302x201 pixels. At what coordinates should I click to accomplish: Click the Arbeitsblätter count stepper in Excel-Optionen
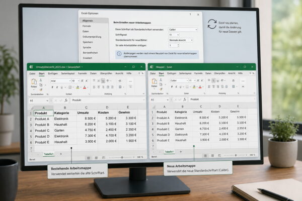(x=178, y=45)
